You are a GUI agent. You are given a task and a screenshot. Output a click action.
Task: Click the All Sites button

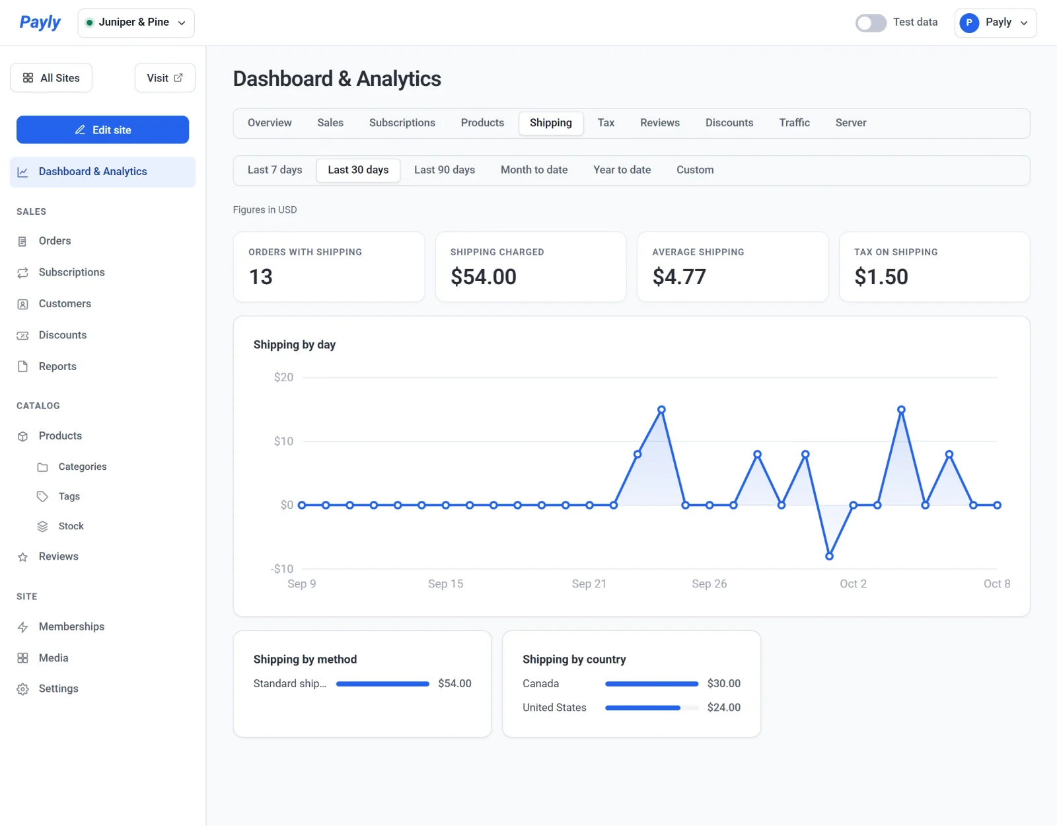(x=51, y=78)
